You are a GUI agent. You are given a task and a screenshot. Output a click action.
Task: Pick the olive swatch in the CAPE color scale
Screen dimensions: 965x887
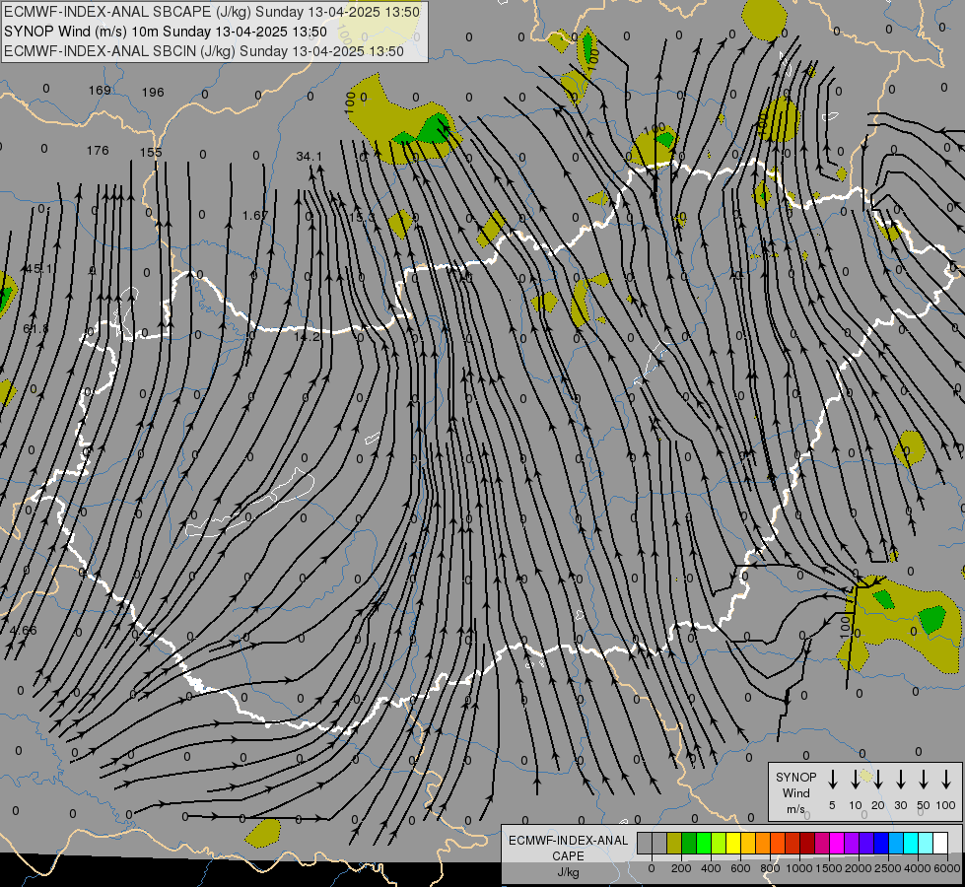(674, 844)
